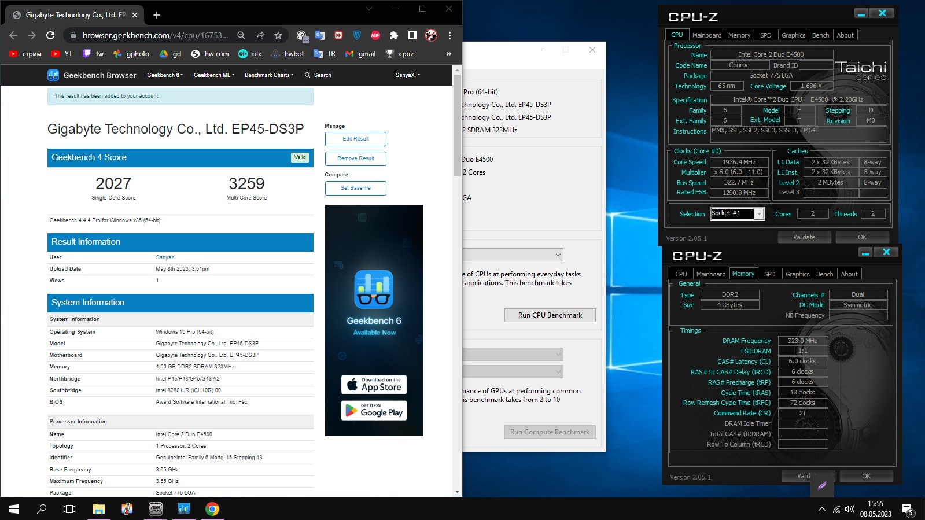
Task: Open Bench tab in top CPU-Z window
Action: pyautogui.click(x=821, y=35)
